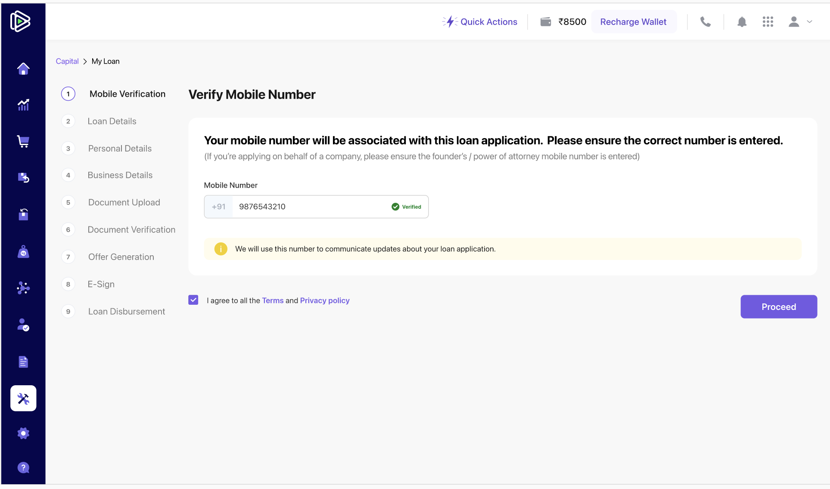Screen dimensions: 830x489
Task: Uncheck the agree to Terms checkbox
Action: coord(193,300)
